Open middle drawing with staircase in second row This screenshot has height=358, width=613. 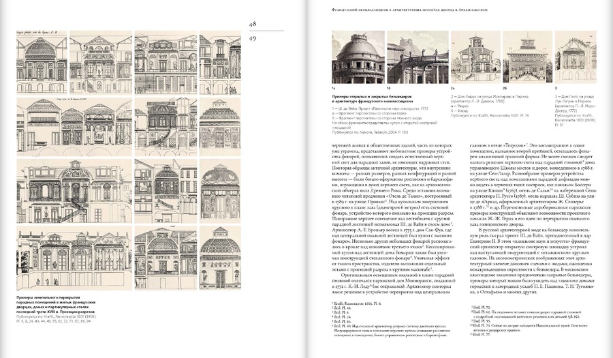click(166, 125)
